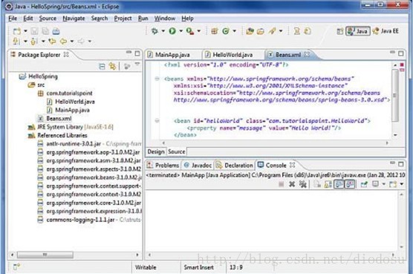This screenshot has width=413, height=274.
Task: Click the Open Perspective icon
Action: (x=340, y=31)
